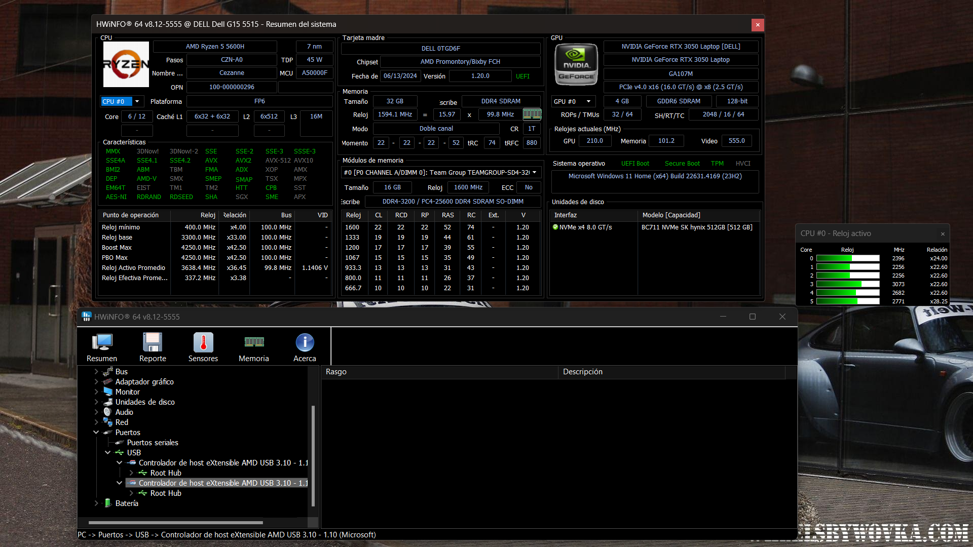Screen dimensions: 973x547
Task: Click the tree vertical scrollbar
Action: [313, 456]
